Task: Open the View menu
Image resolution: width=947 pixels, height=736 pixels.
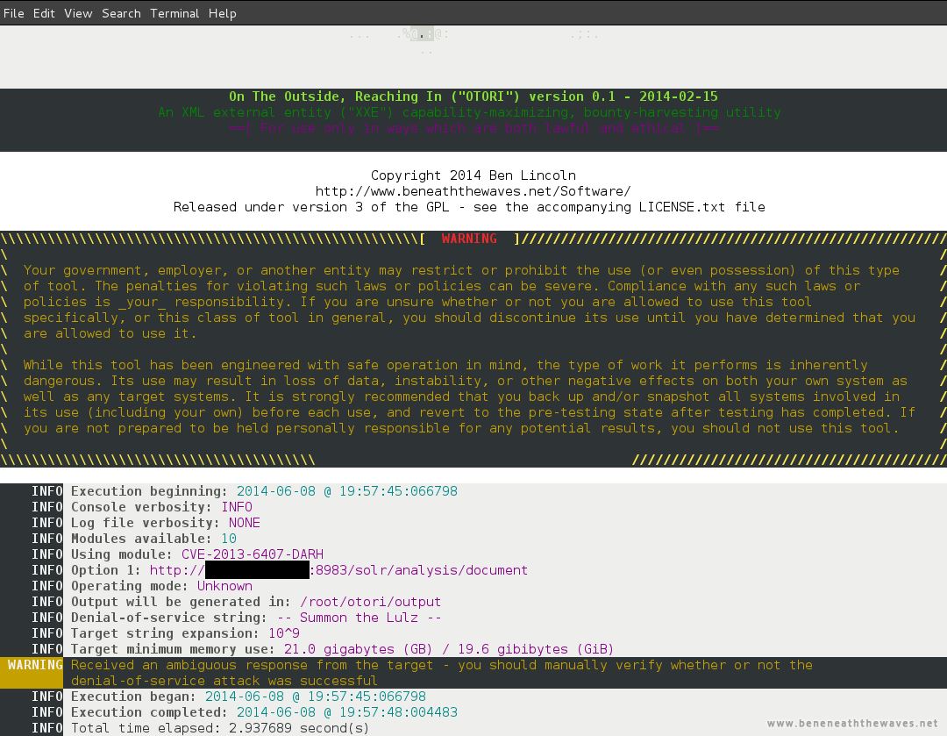Action: pyautogui.click(x=78, y=13)
